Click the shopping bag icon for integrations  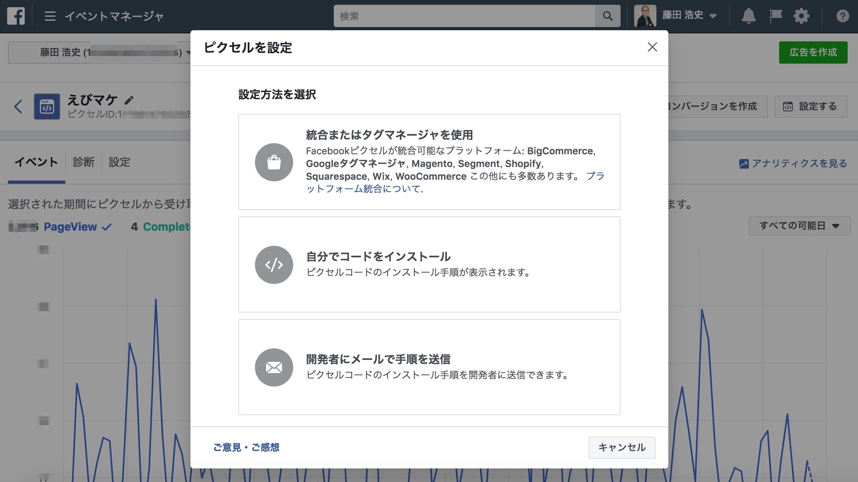[x=274, y=162]
